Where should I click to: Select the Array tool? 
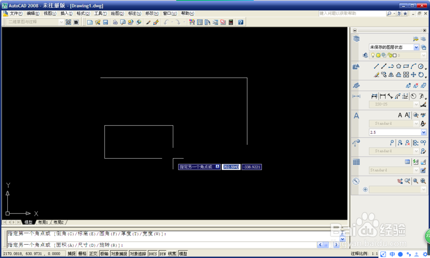tap(406, 75)
